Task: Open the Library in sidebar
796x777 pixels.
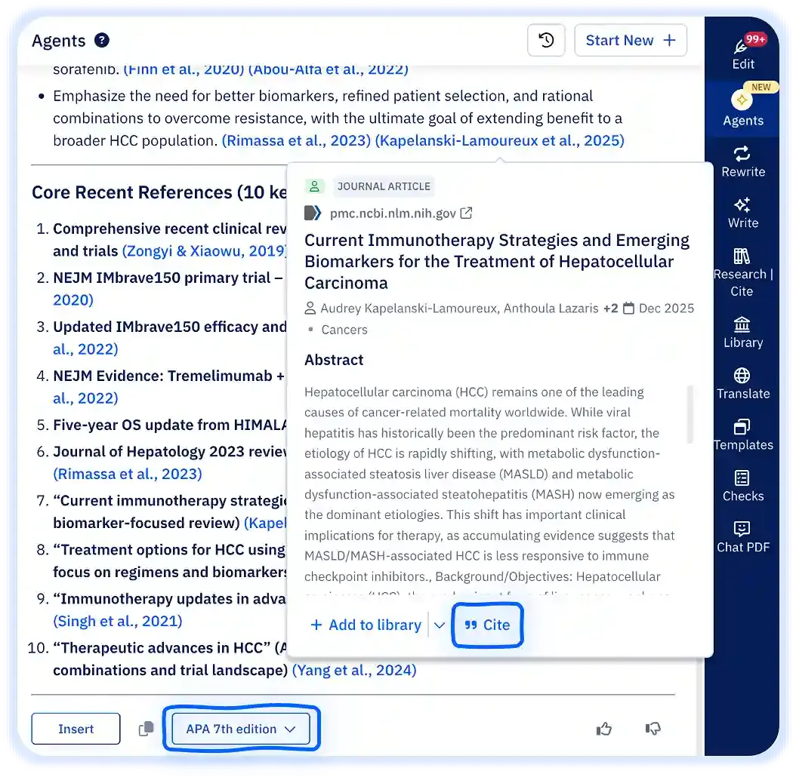Action: point(743,332)
